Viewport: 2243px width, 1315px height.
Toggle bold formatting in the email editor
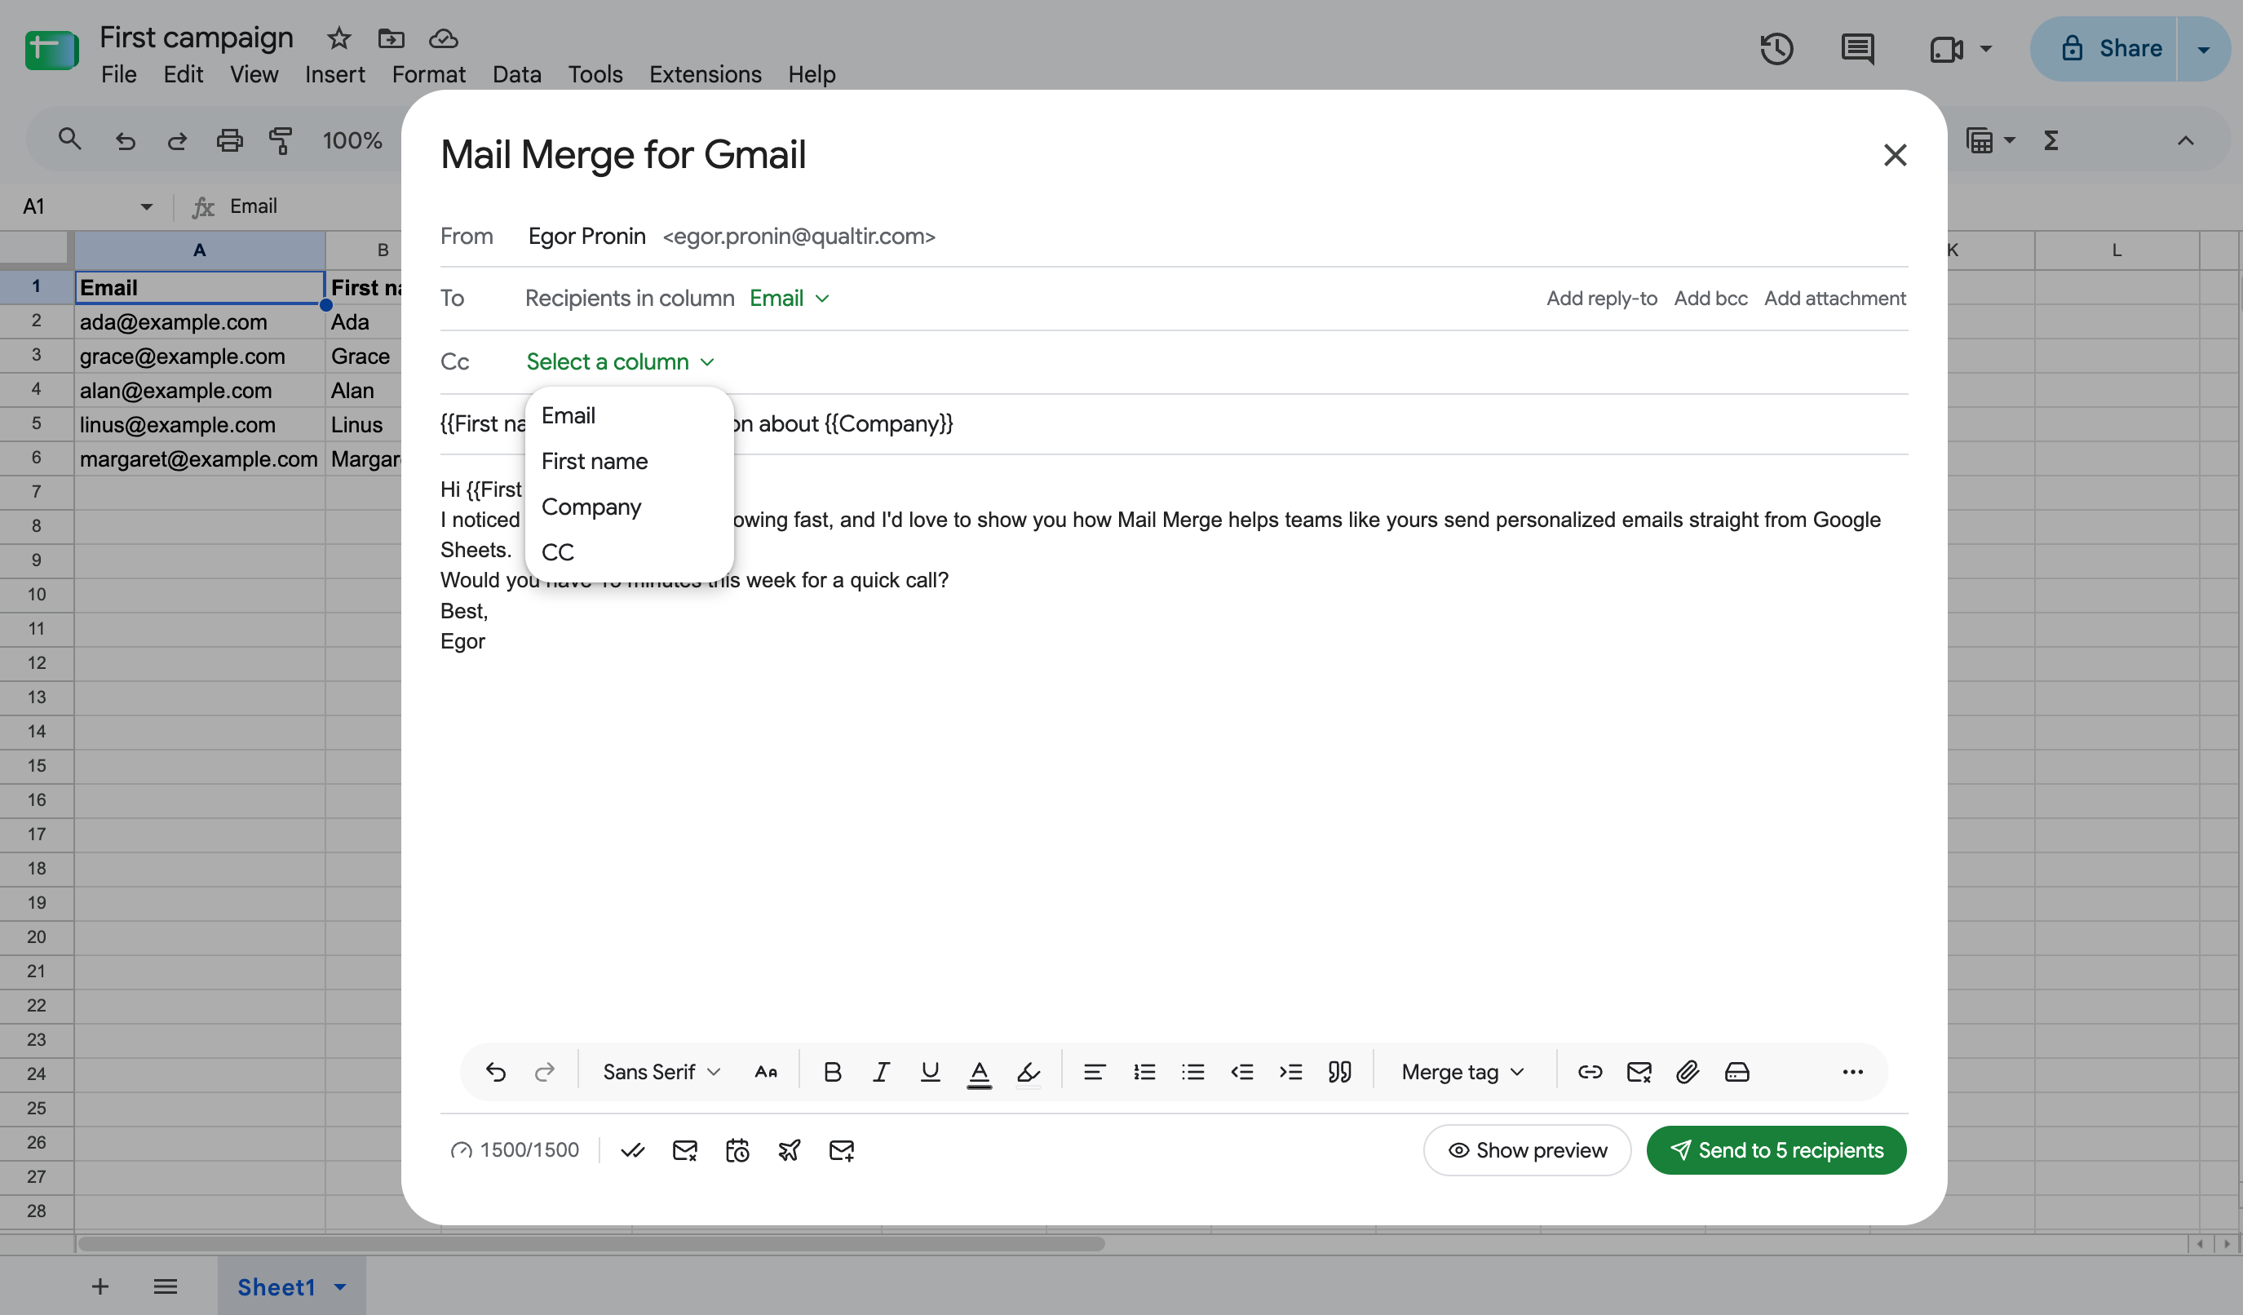[x=832, y=1072]
